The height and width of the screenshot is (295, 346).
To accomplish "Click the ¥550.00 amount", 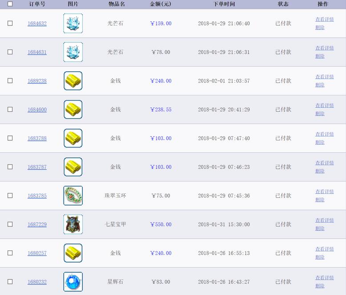I will coord(161,225).
